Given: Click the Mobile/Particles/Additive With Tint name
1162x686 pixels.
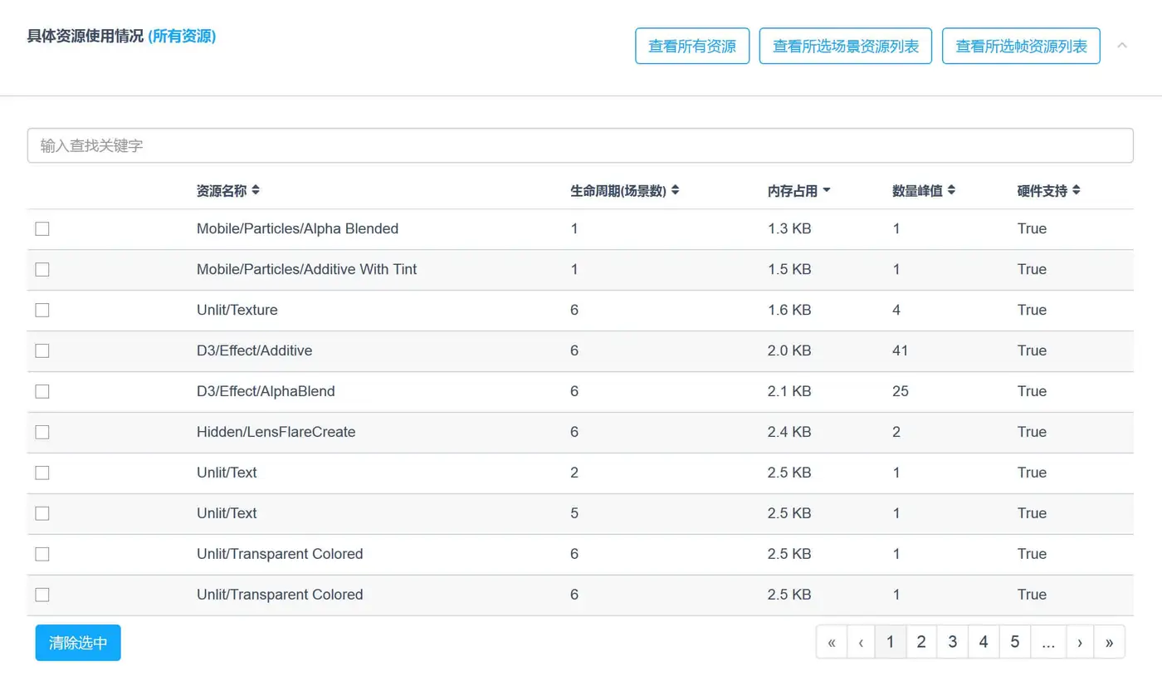Looking at the screenshot, I should pos(306,269).
